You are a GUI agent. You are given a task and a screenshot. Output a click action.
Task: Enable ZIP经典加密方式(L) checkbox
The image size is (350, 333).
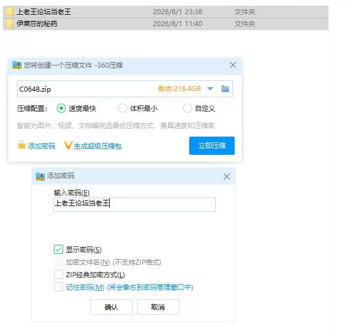59,274
